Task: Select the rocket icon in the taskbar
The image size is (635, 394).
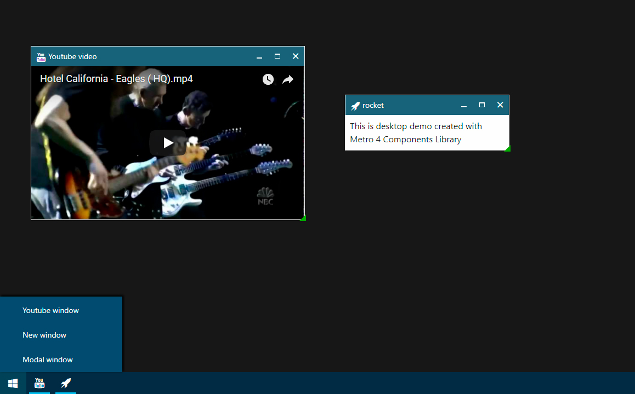Action: [x=66, y=383]
